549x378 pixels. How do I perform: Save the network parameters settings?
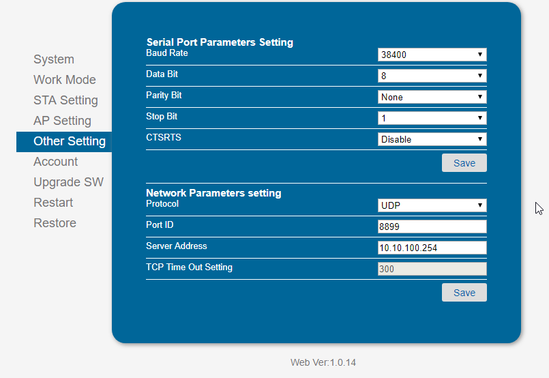(464, 293)
